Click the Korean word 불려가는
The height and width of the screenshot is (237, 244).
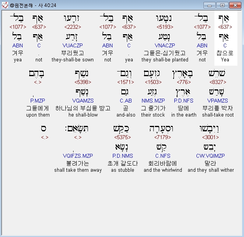[x=78, y=163]
